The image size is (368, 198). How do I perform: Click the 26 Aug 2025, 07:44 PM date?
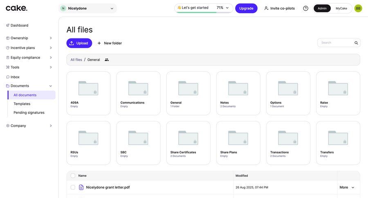click(x=252, y=187)
